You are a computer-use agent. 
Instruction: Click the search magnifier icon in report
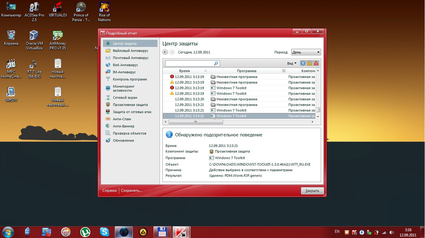(216, 63)
